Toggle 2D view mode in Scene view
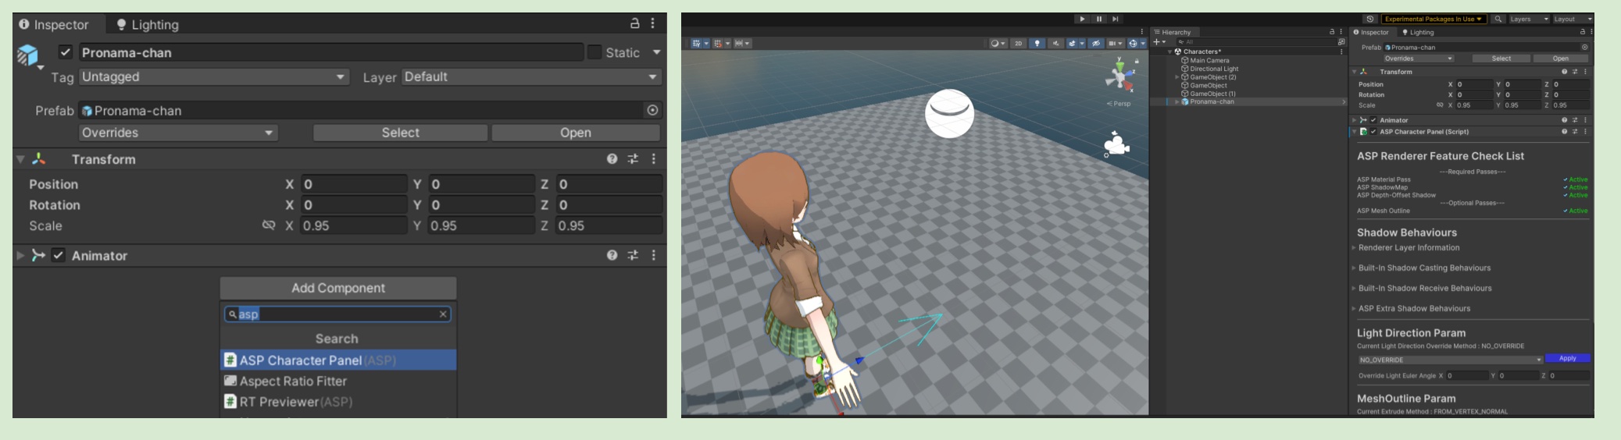The image size is (1621, 440). 1018,44
